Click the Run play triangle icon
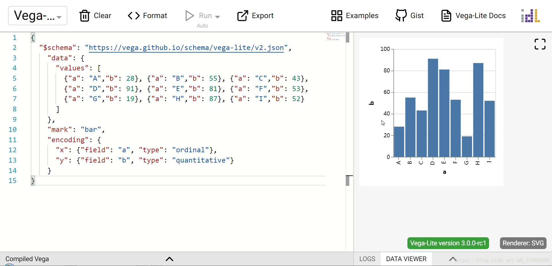Screen dimensions: 552x266 pos(189,16)
